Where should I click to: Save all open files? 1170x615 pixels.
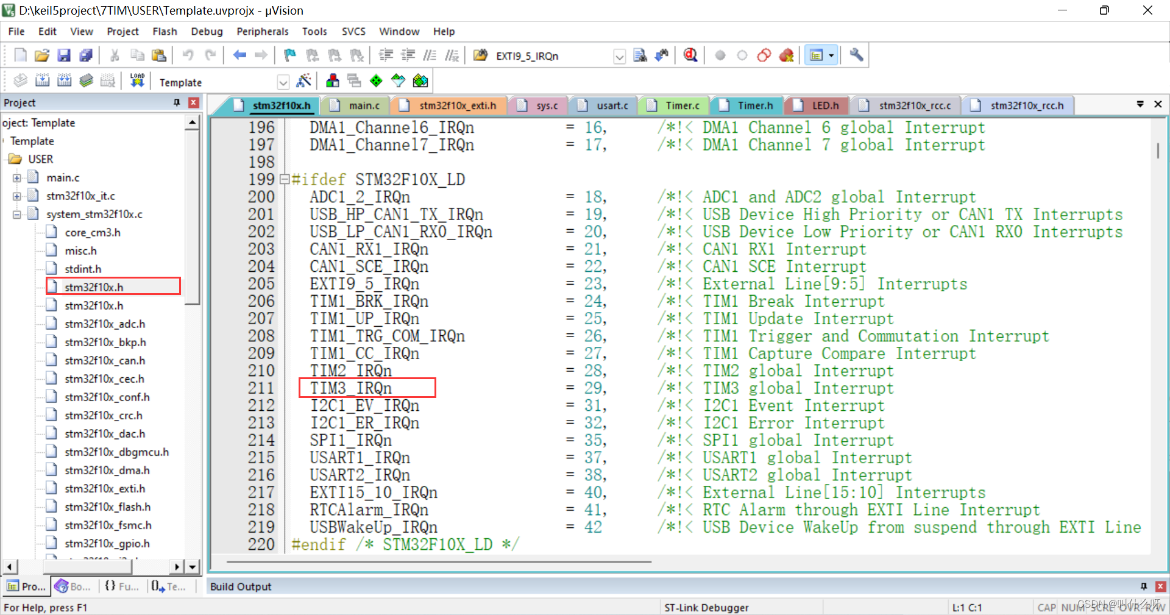(86, 55)
